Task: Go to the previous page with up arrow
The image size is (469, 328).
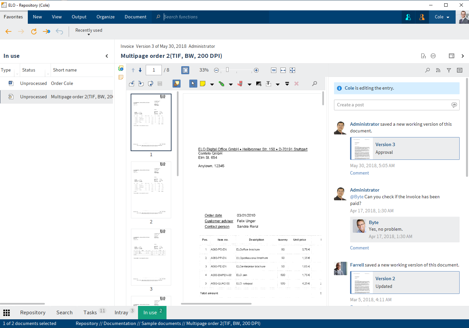Action: [133, 70]
